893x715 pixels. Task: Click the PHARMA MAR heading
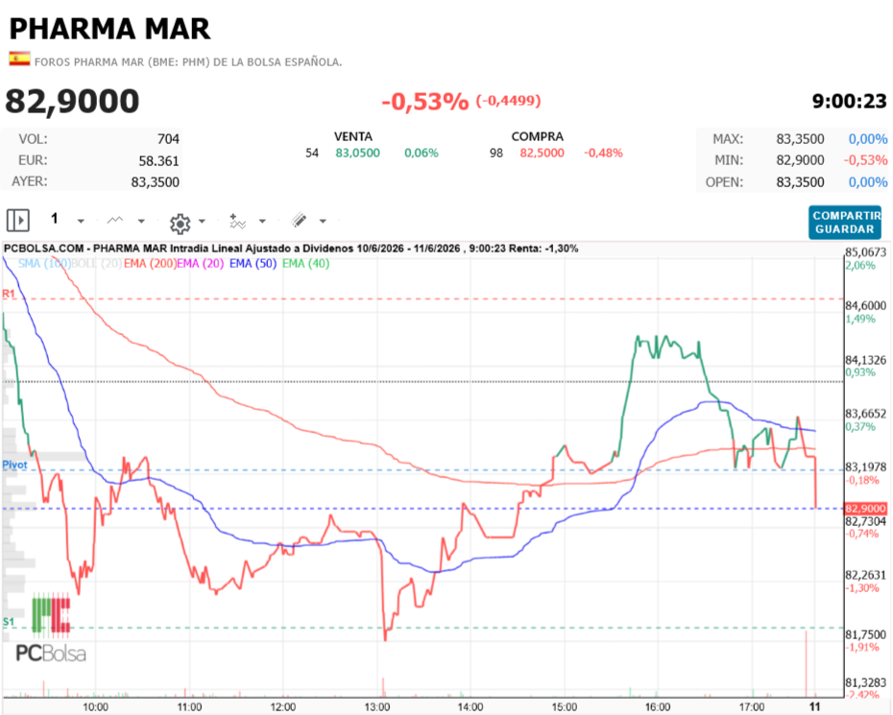[109, 29]
